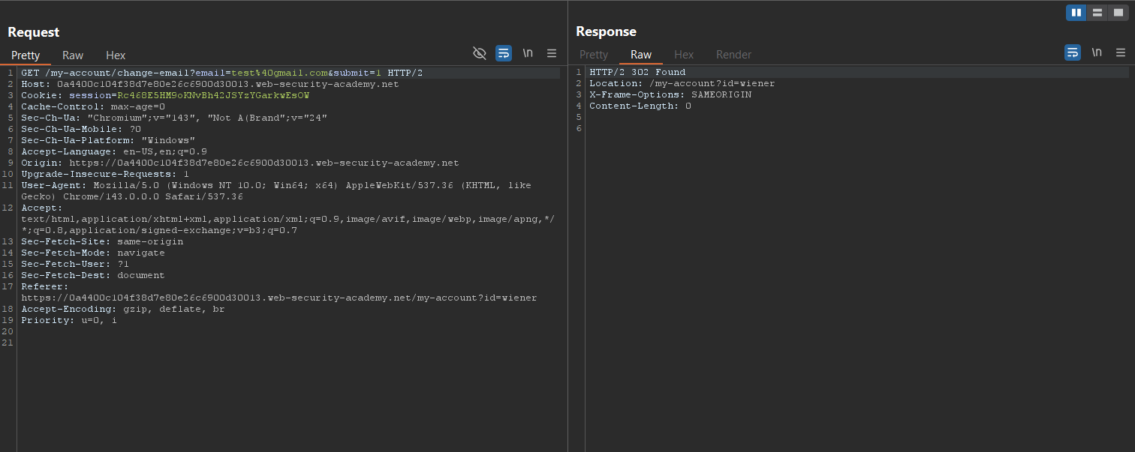The image size is (1135, 452).
Task: Click the Sec-Fetch-User: ?1 line
Action: pyautogui.click(x=75, y=264)
